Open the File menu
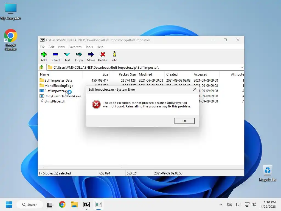 click(x=42, y=47)
